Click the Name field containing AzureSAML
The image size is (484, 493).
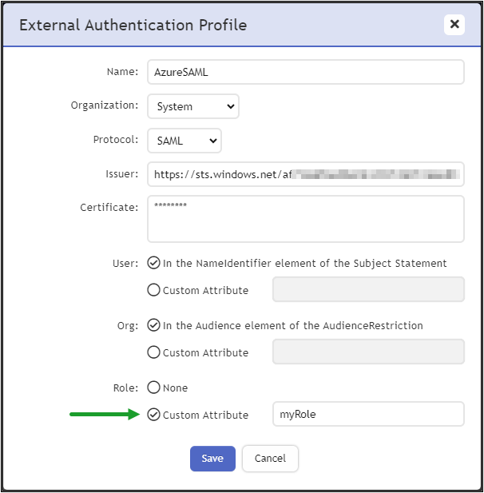(x=305, y=72)
